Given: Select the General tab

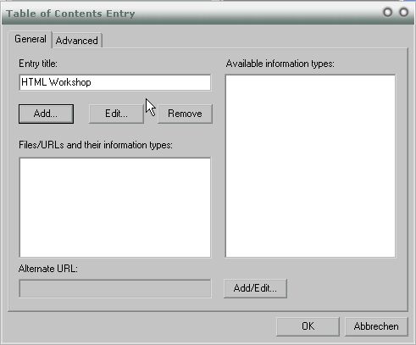Looking at the screenshot, I should point(31,39).
